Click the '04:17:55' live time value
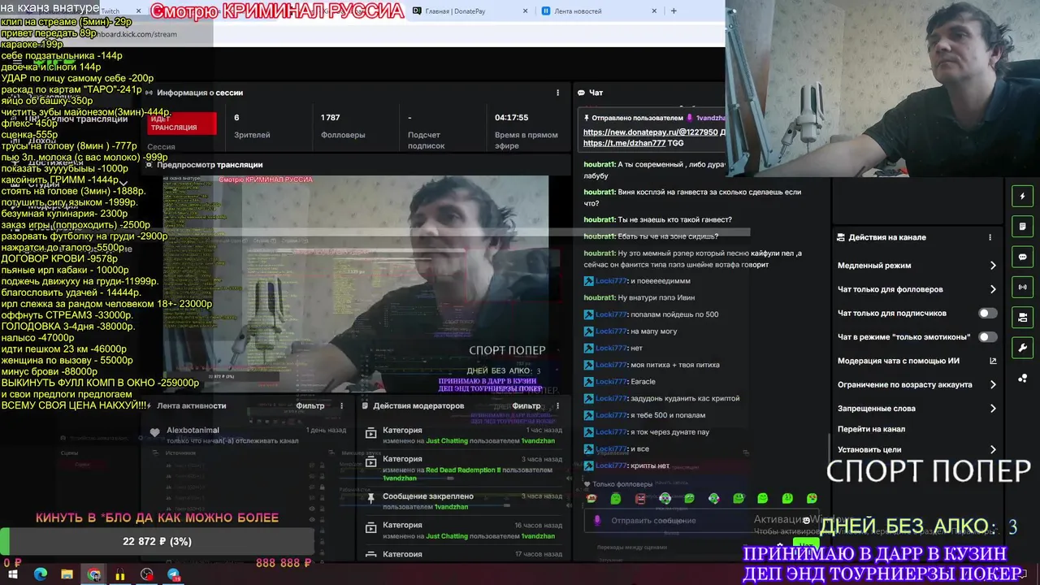The image size is (1040, 585). (512, 118)
